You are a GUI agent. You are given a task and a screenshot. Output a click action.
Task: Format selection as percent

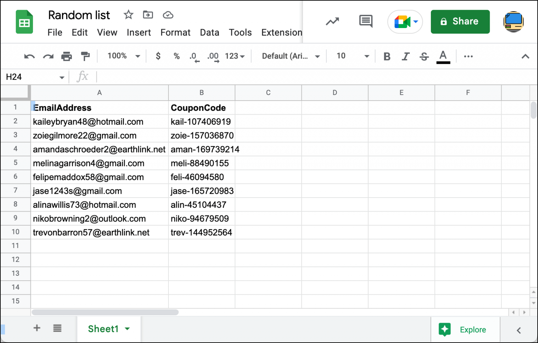(x=176, y=56)
